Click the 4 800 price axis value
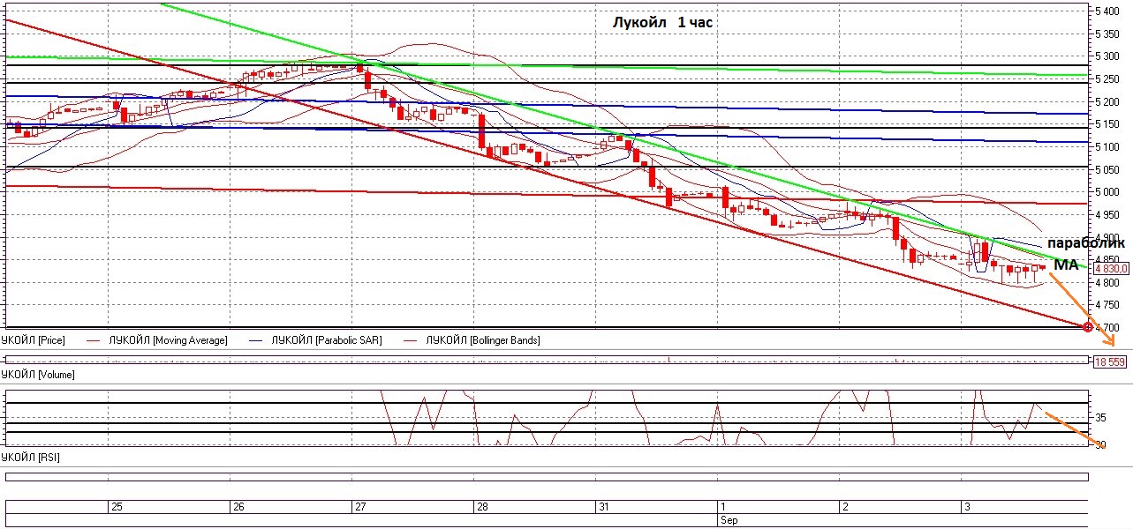Screen dimensions: 1133x529 pyautogui.click(x=1109, y=283)
